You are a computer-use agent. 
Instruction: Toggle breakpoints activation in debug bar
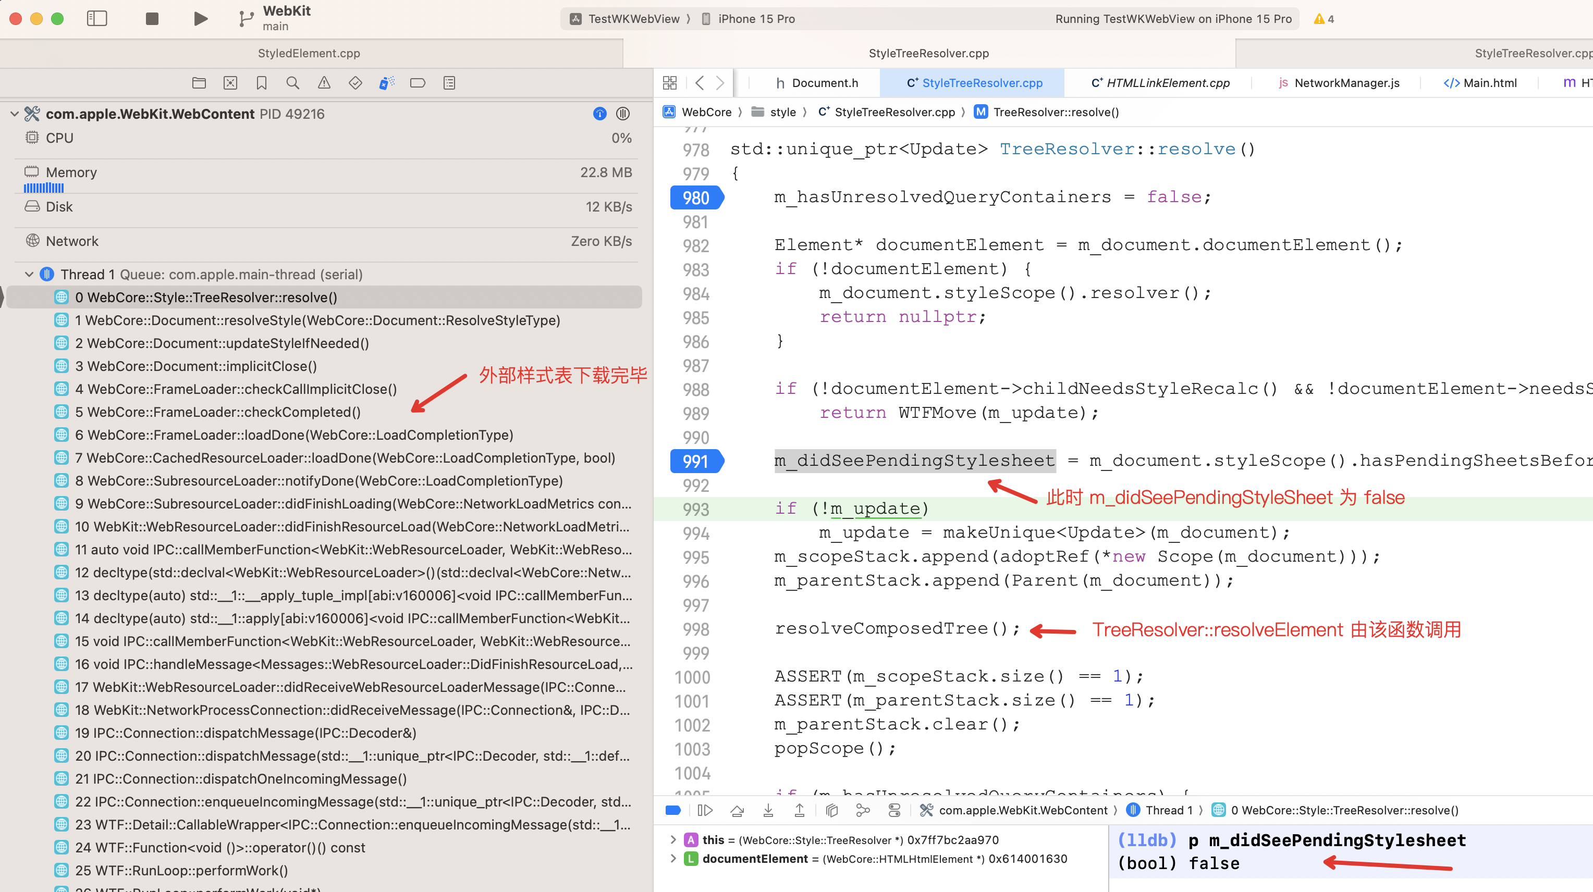(x=673, y=810)
